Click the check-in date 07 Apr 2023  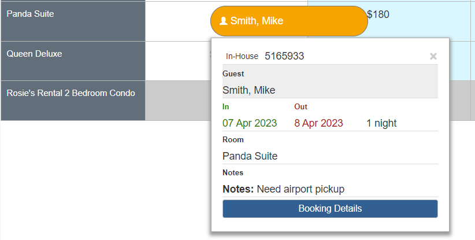pyautogui.click(x=250, y=123)
